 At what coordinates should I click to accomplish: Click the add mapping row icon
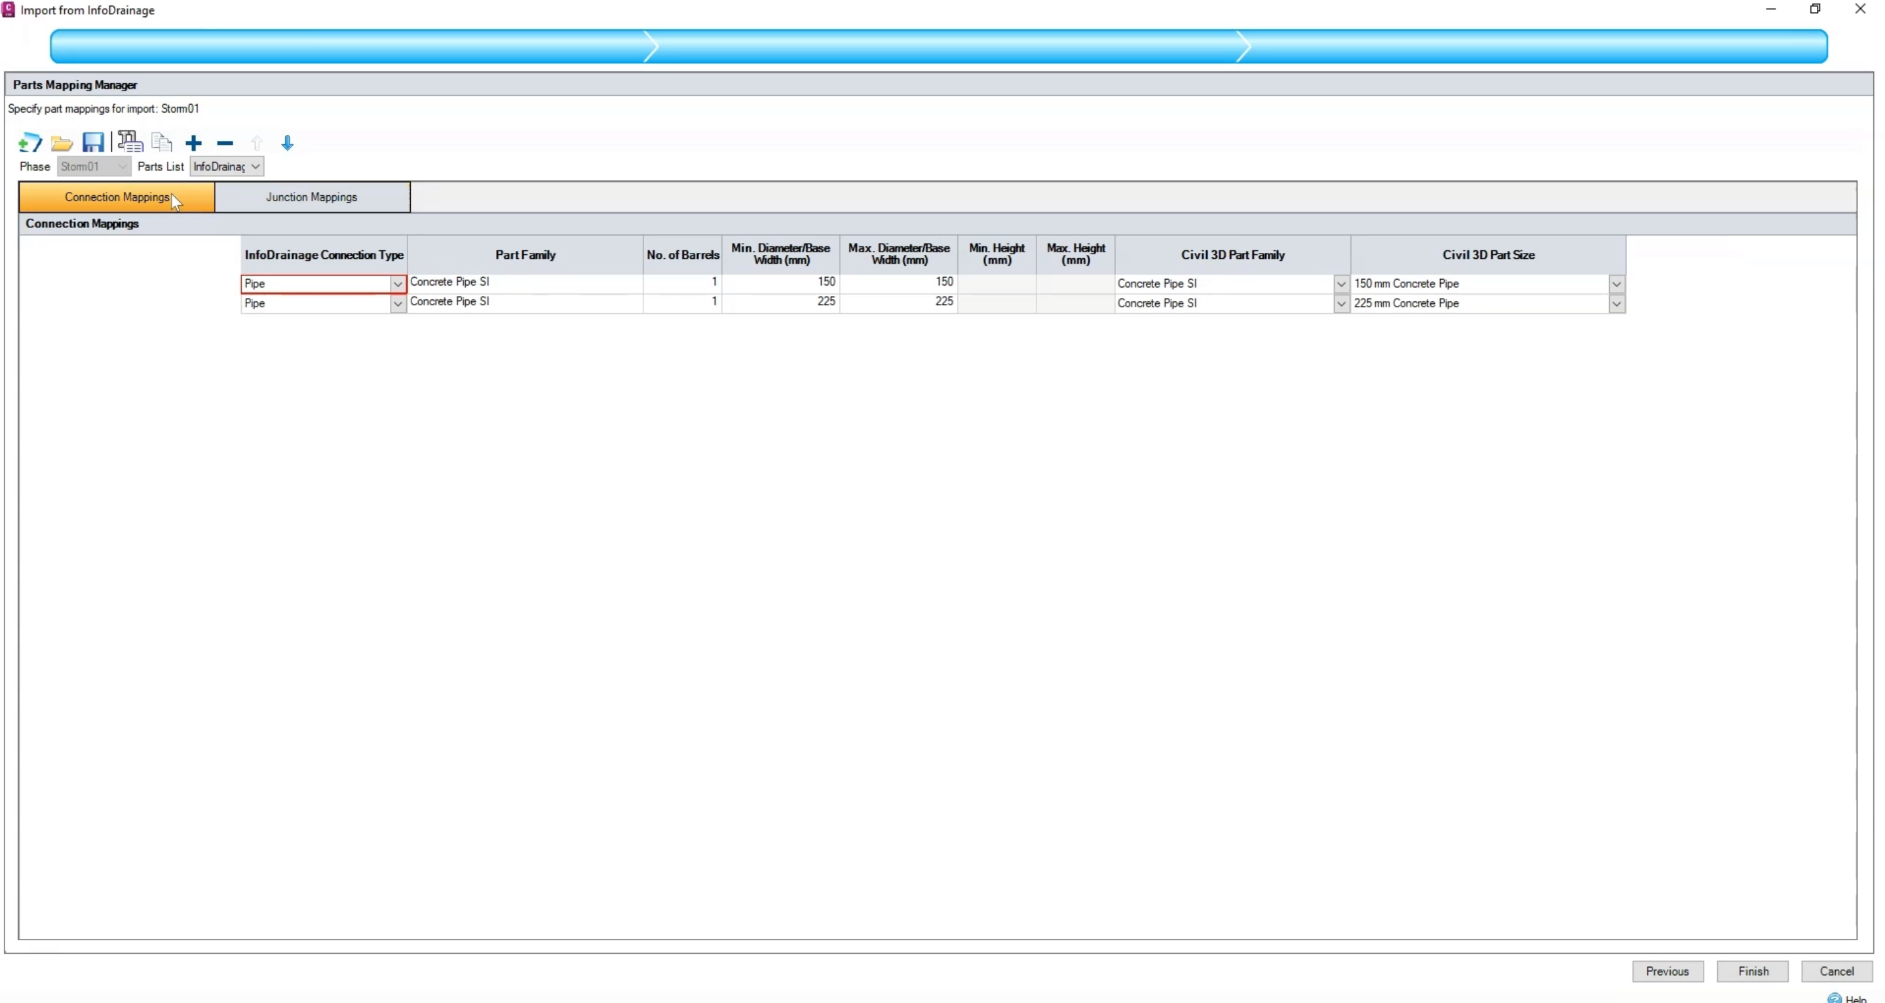click(193, 141)
